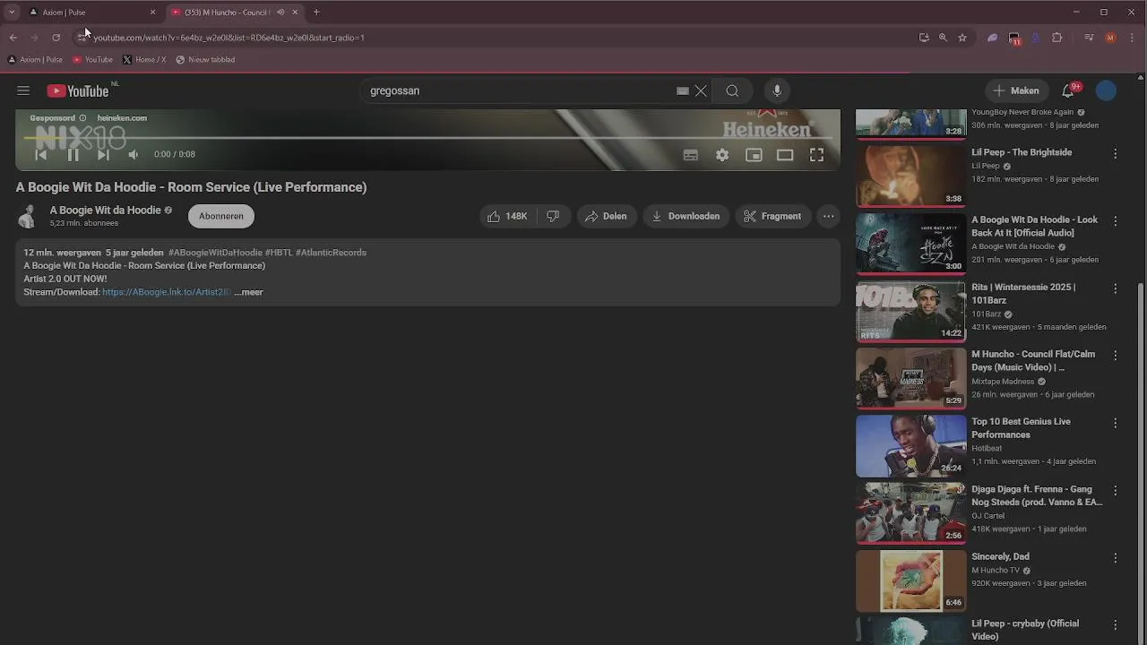Play Sincerely, Dad thumbnail
The image size is (1147, 645).
pyautogui.click(x=910, y=580)
